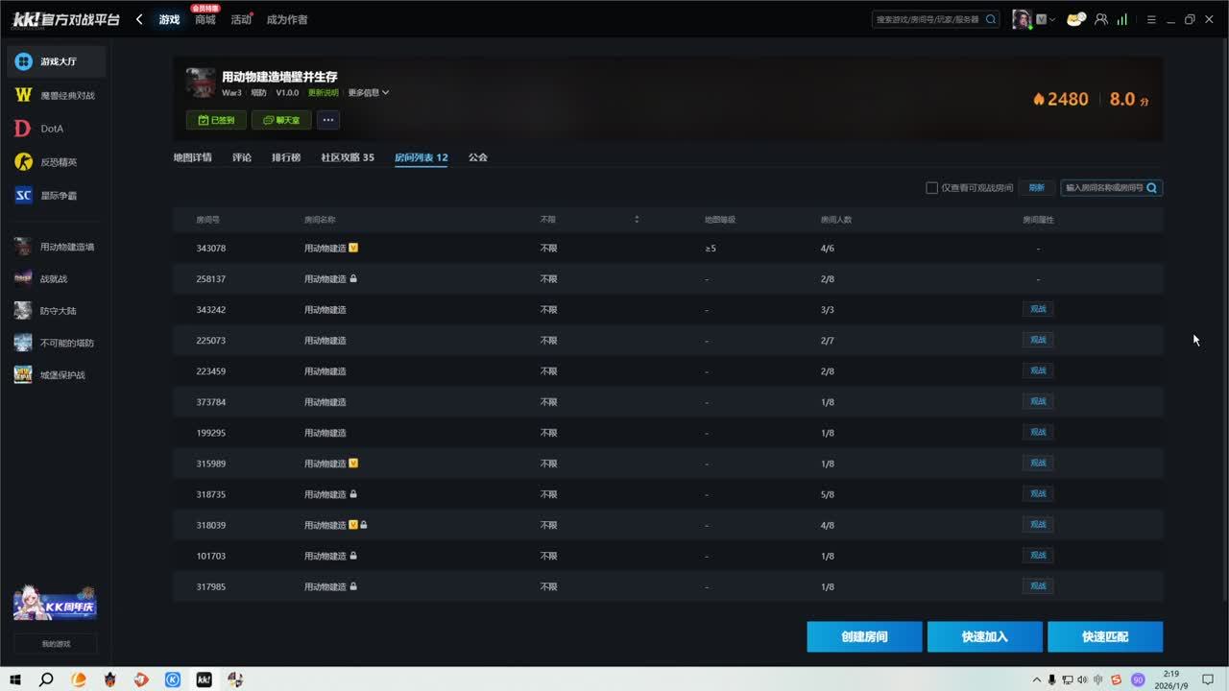Click the kk! app taskbar icon

coord(204,679)
